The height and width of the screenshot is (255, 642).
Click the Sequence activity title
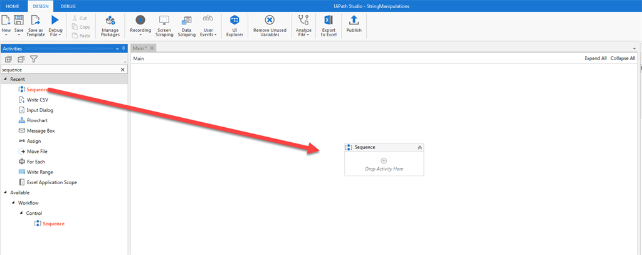(x=365, y=147)
